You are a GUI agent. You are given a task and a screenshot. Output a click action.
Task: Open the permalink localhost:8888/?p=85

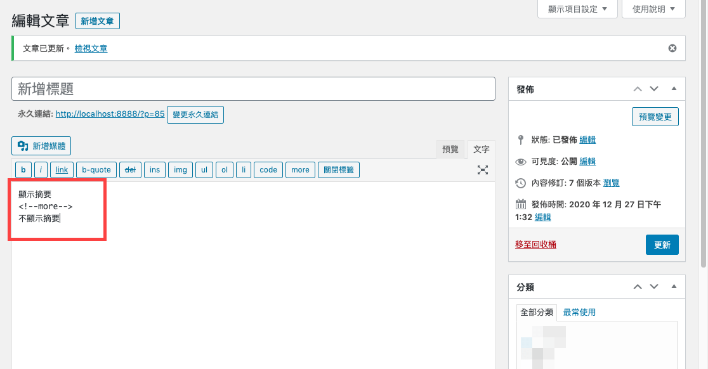[110, 114]
